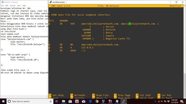Open the clock showing 9:49 AM

click(x=174, y=101)
